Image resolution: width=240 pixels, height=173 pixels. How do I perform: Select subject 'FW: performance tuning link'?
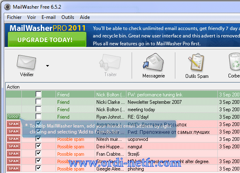pos(155,95)
